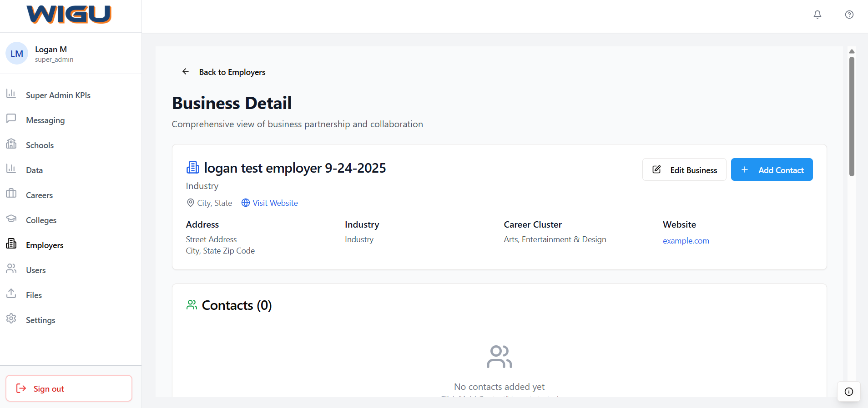Click the notifications bell icon
868x408 pixels.
click(817, 15)
